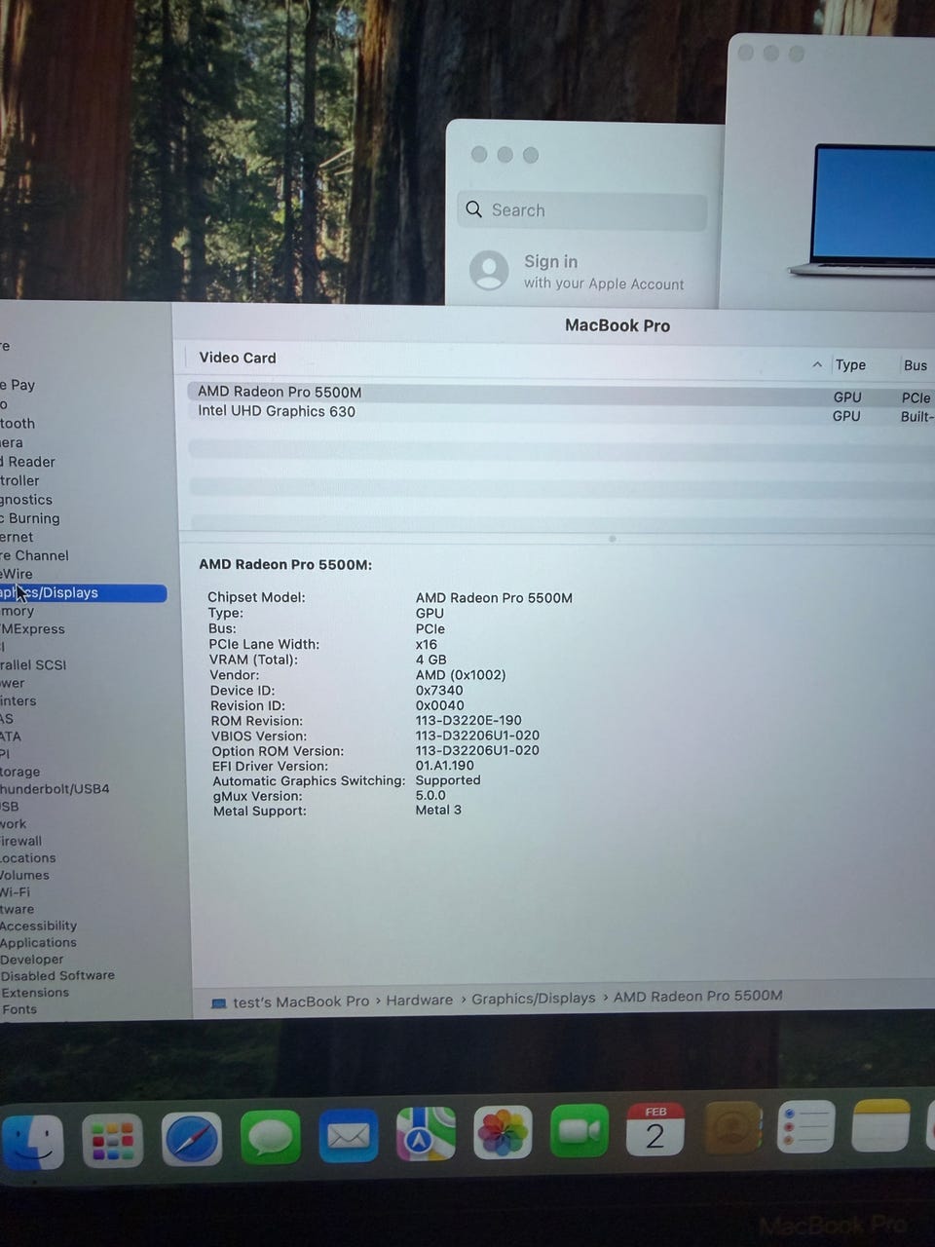The width and height of the screenshot is (935, 1247).
Task: Launch Safari from the Dock
Action: click(x=191, y=1139)
